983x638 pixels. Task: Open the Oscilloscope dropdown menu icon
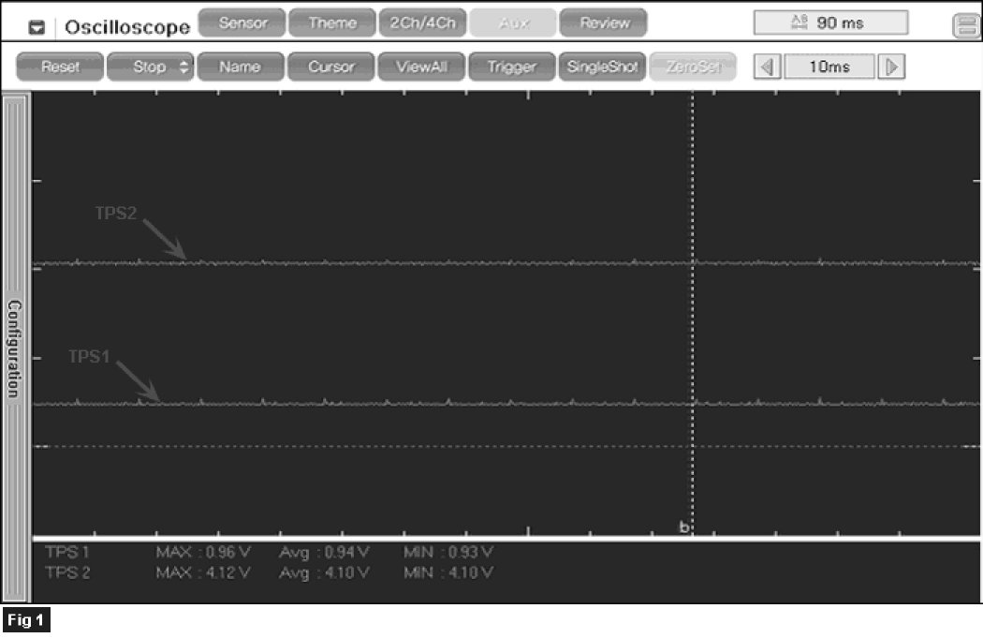pos(37,27)
